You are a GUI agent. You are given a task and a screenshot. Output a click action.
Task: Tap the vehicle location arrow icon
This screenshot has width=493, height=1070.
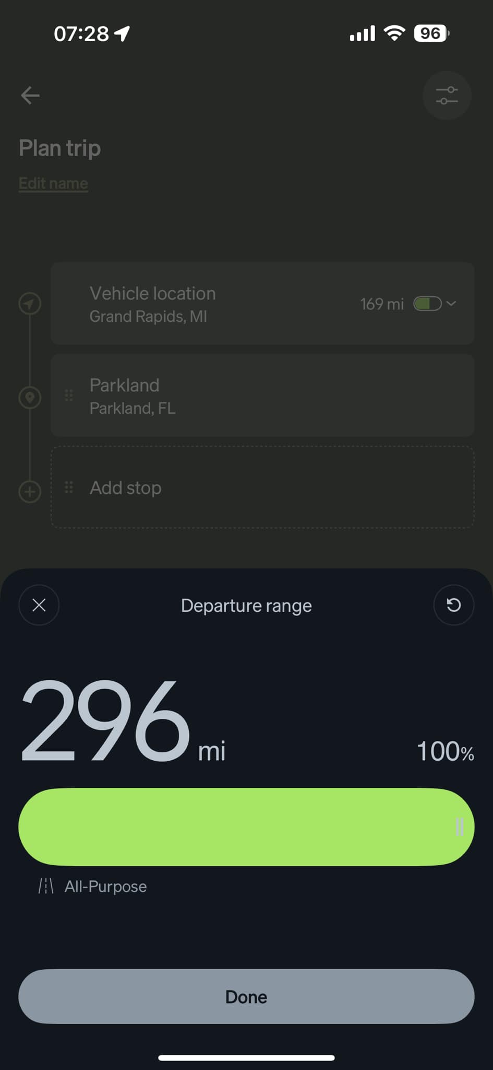pyautogui.click(x=30, y=304)
